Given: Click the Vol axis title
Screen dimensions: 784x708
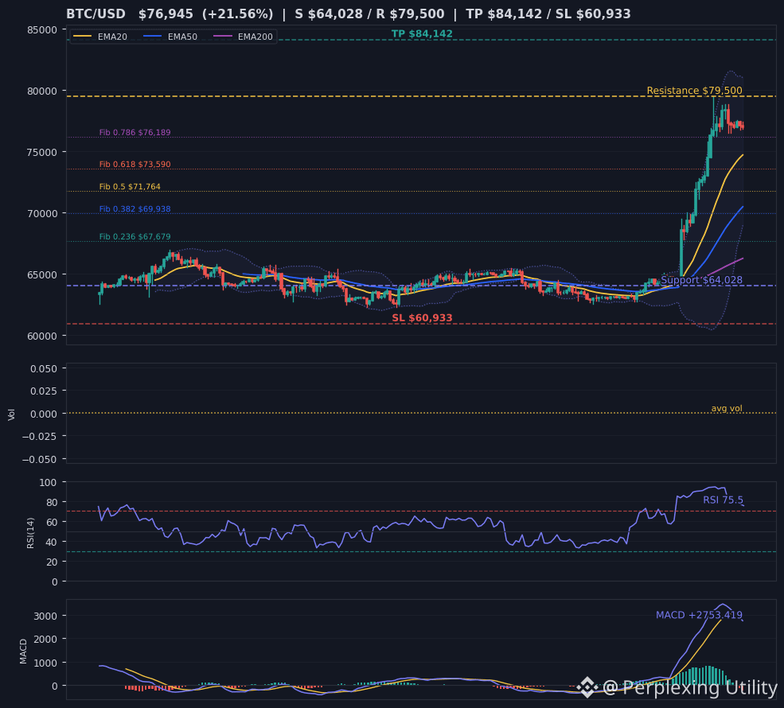Looking at the screenshot, I should coord(11,414).
